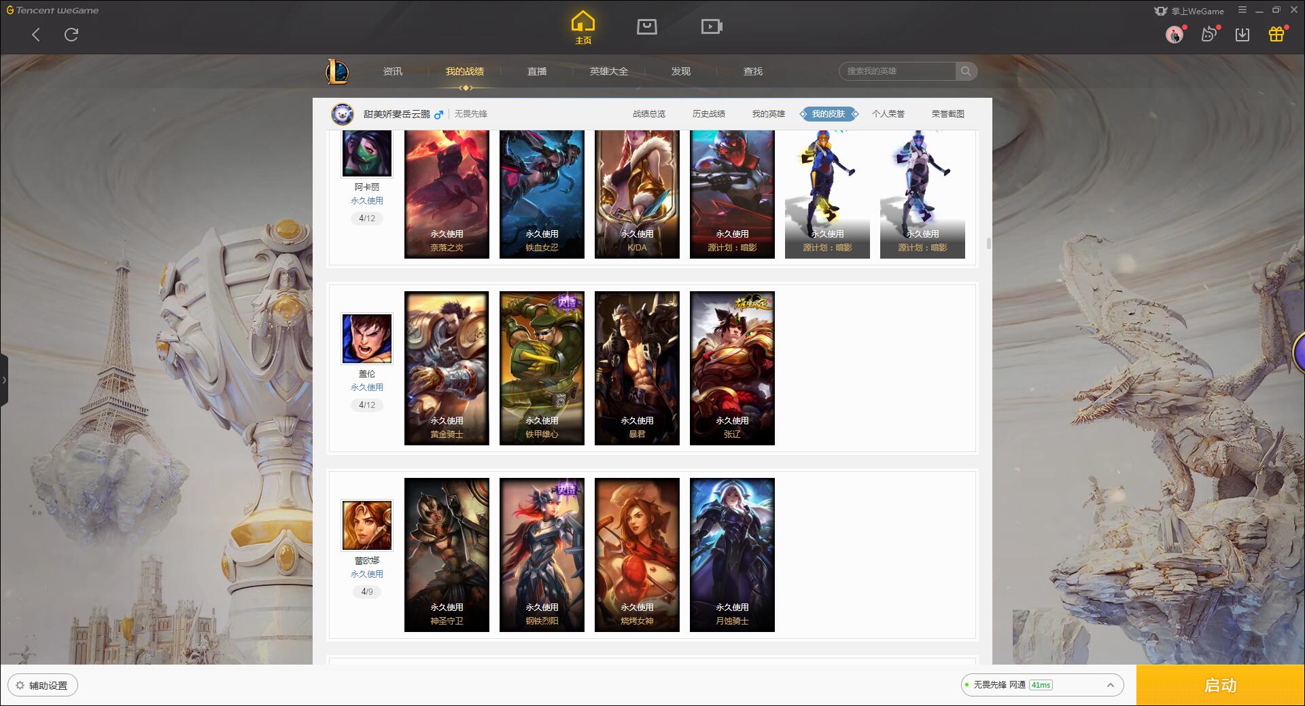This screenshot has width=1305, height=706.
Task: Click the username 甜美娇妻岳云鹏
Action: [x=397, y=114]
